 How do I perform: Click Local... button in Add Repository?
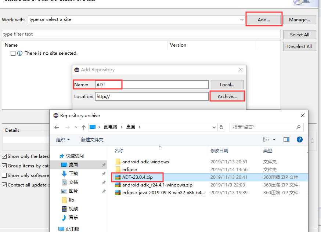[x=227, y=84]
